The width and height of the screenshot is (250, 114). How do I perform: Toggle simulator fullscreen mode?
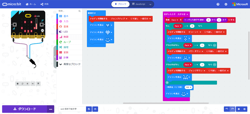(38, 84)
